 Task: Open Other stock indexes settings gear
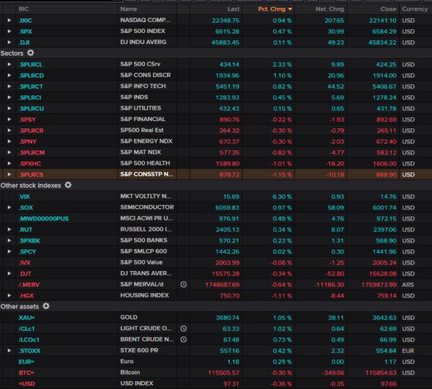[68, 185]
